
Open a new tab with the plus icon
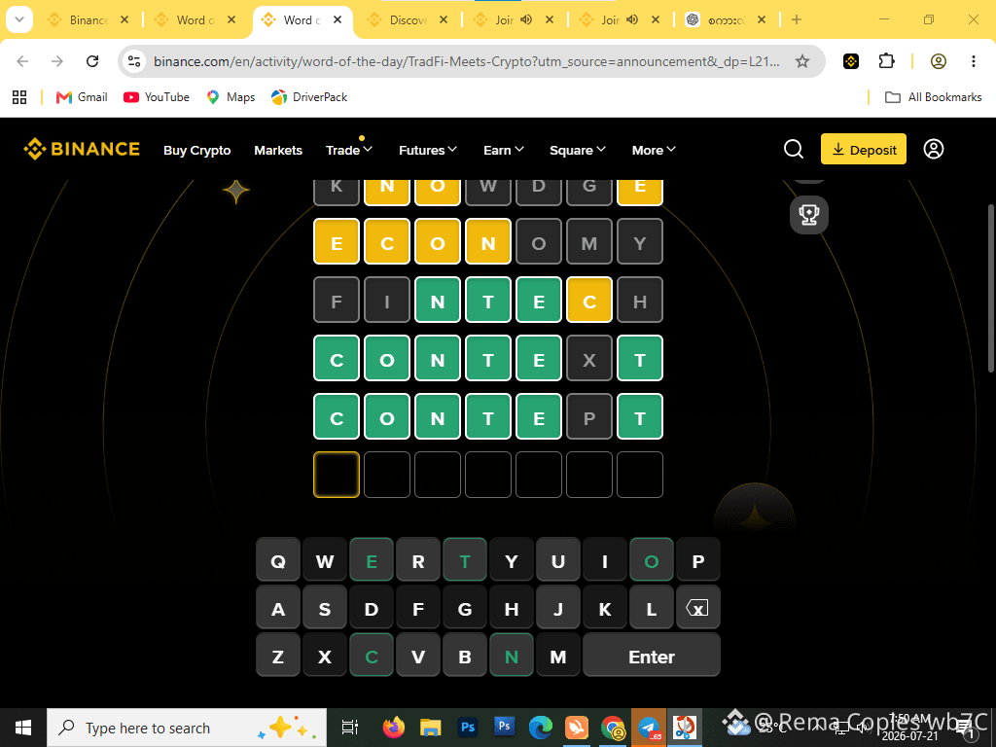[796, 19]
